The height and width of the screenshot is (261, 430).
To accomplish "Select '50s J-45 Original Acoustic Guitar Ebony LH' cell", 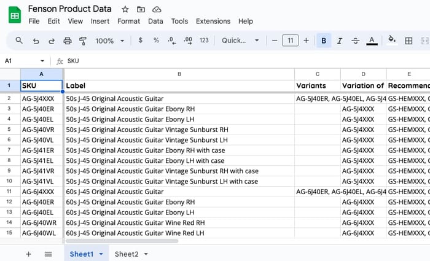I will coord(179,119).
